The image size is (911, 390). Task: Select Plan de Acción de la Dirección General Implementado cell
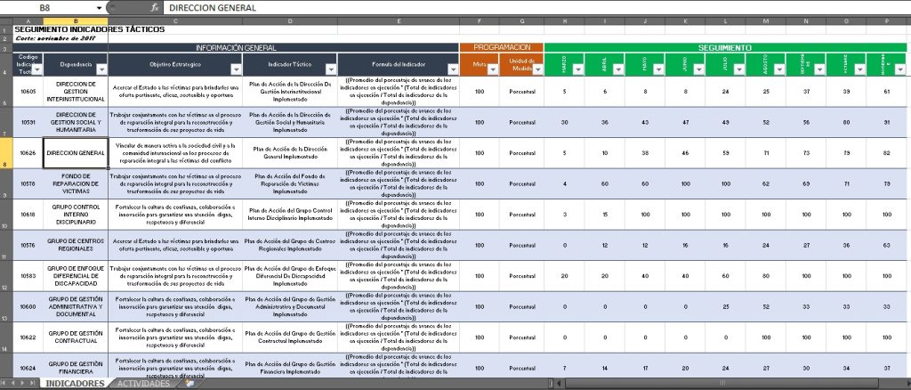[x=290, y=153]
